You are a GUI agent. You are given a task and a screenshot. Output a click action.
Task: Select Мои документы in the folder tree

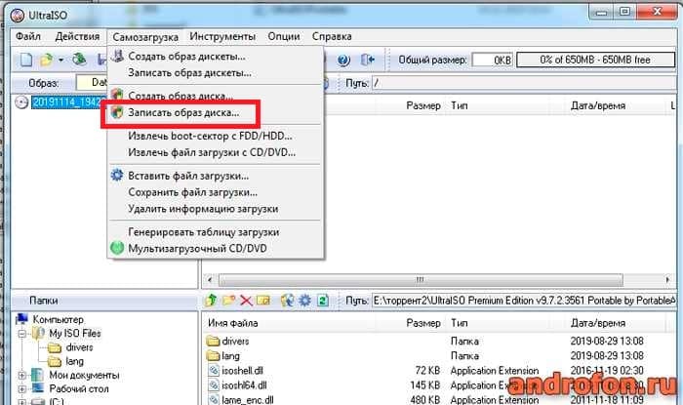click(84, 376)
